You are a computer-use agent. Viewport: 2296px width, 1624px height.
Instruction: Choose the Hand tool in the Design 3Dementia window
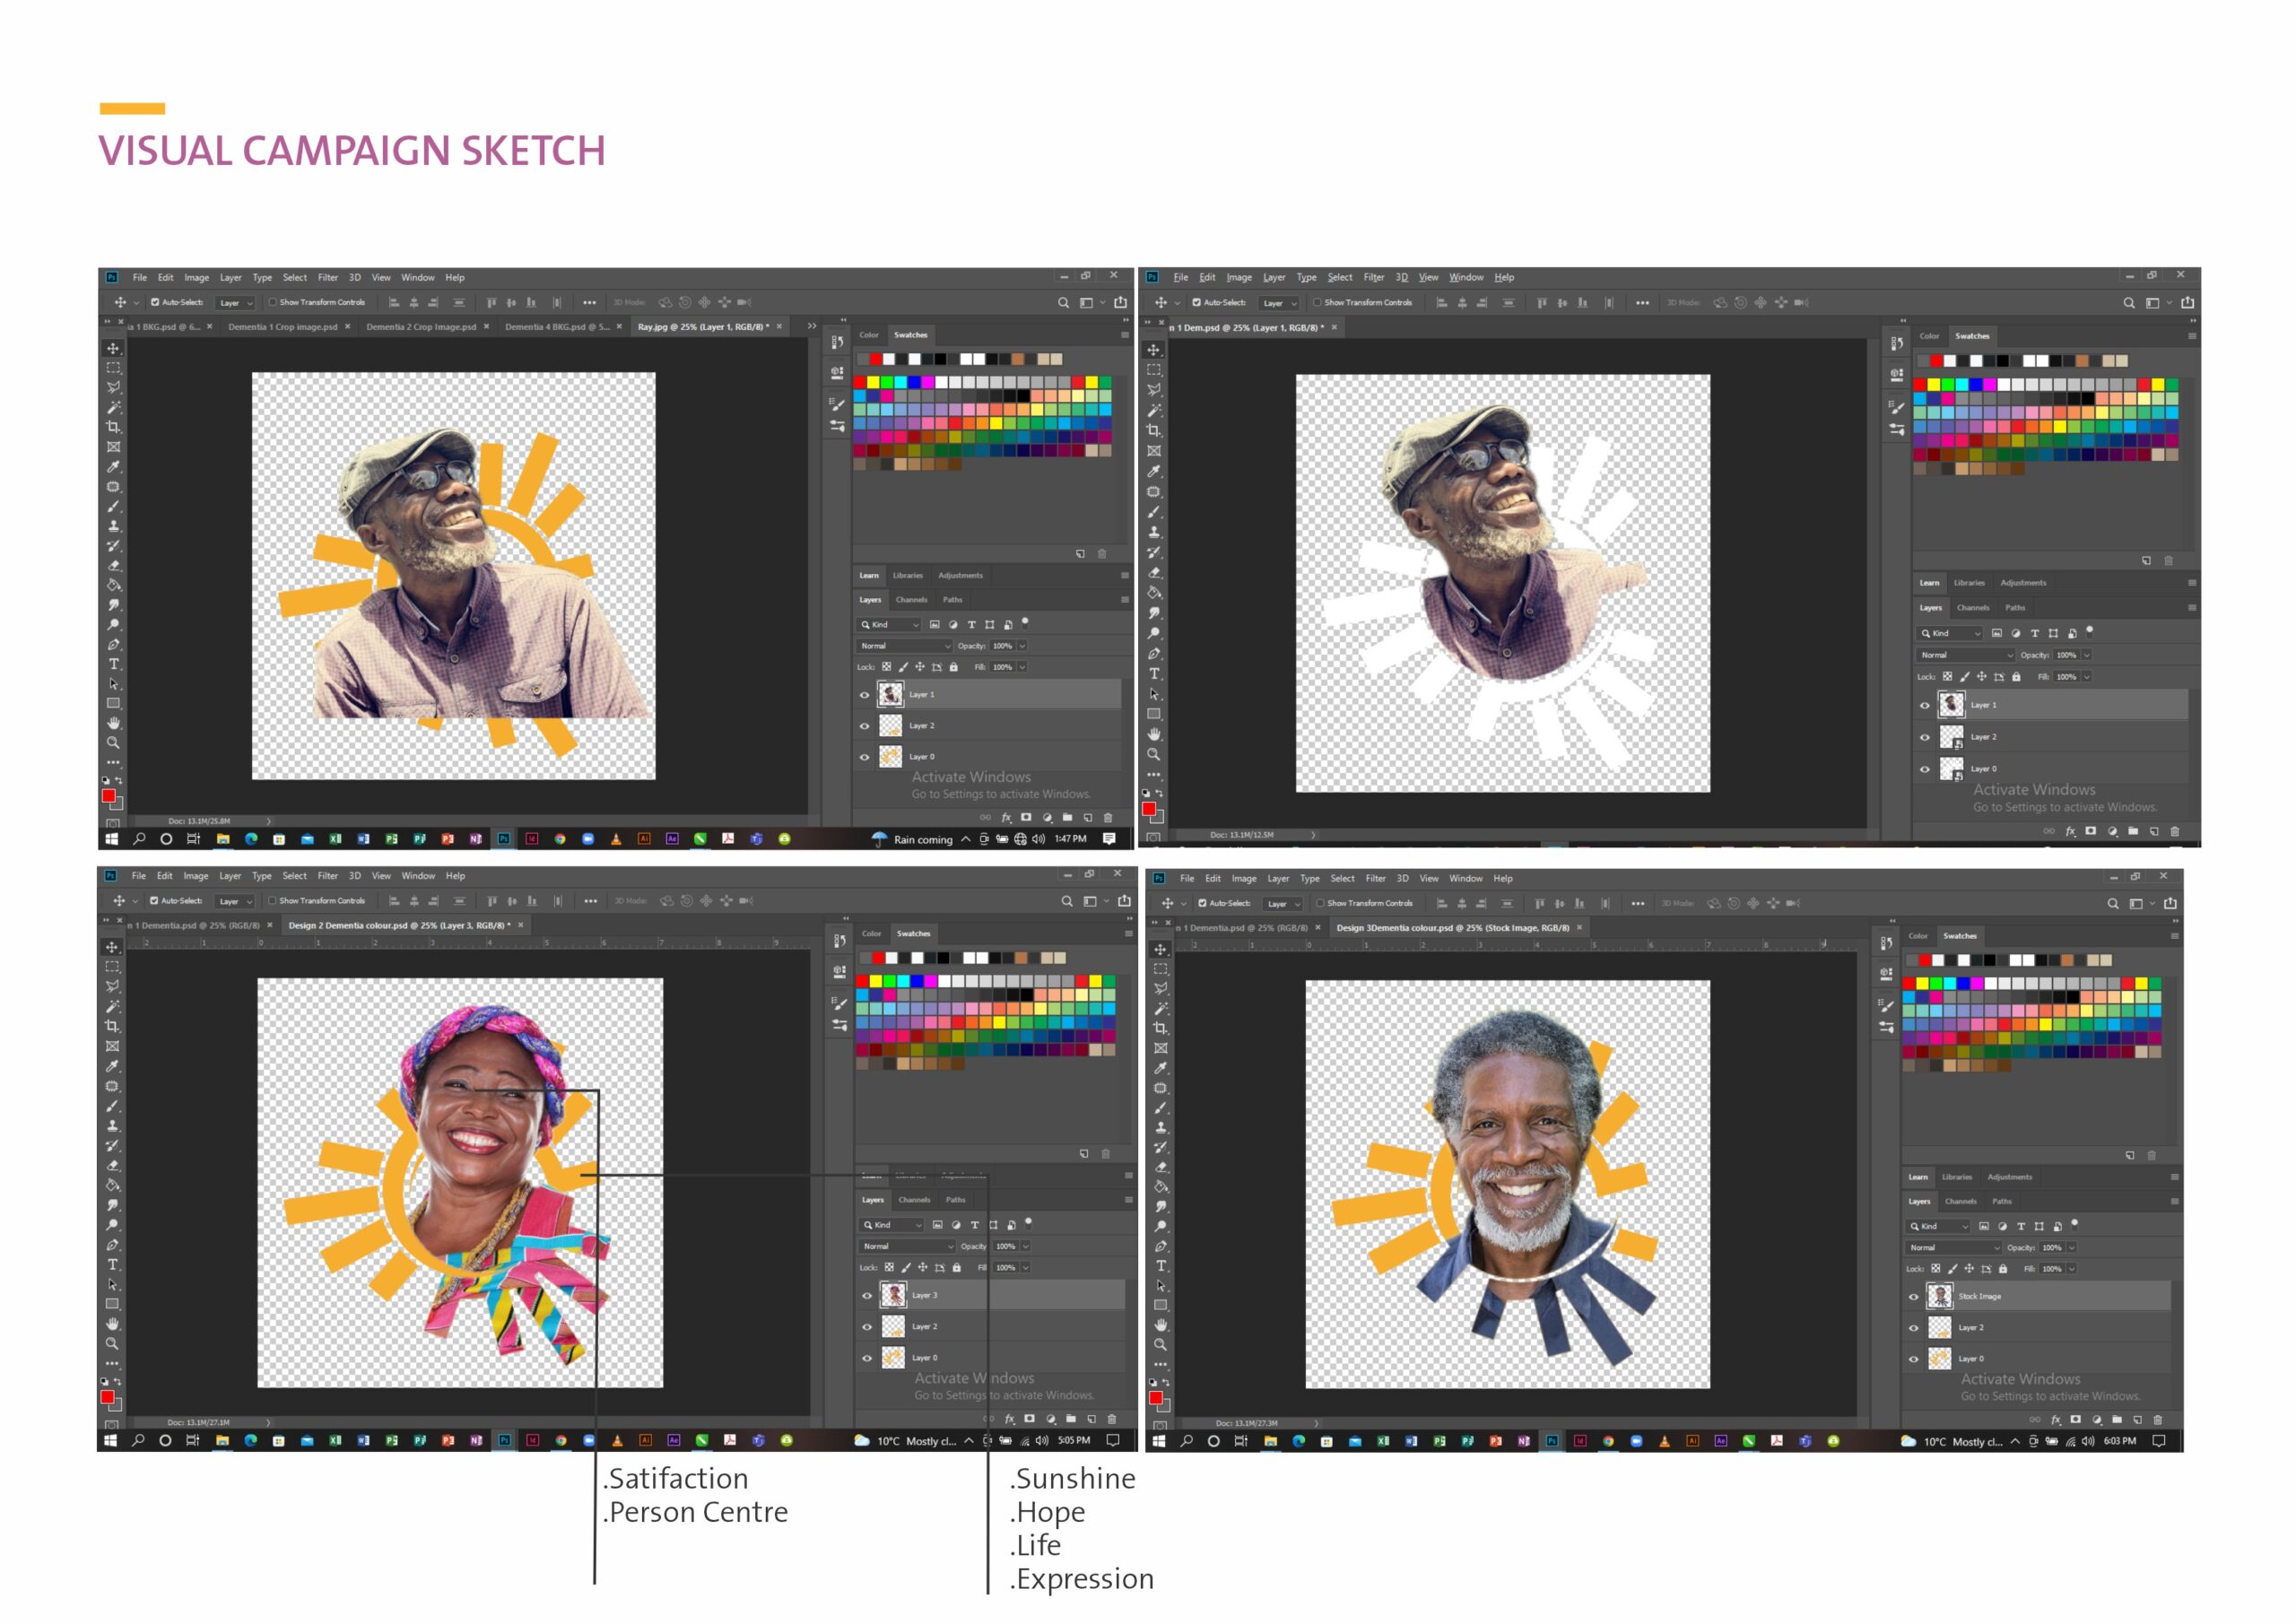click(1161, 1325)
